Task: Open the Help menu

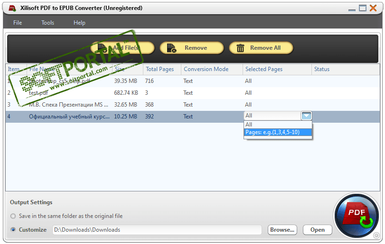Action: tap(79, 23)
